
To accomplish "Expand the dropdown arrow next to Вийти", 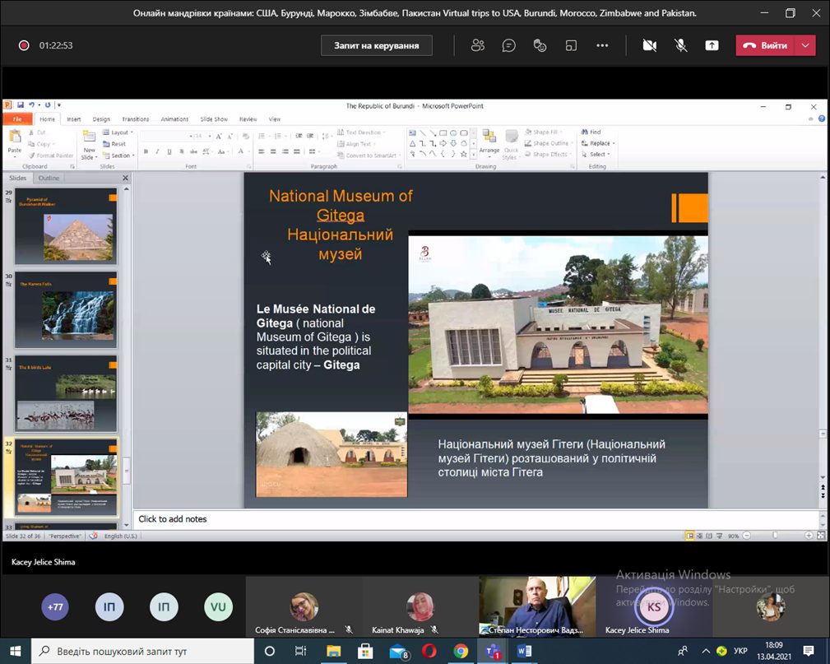I will pyautogui.click(x=805, y=45).
